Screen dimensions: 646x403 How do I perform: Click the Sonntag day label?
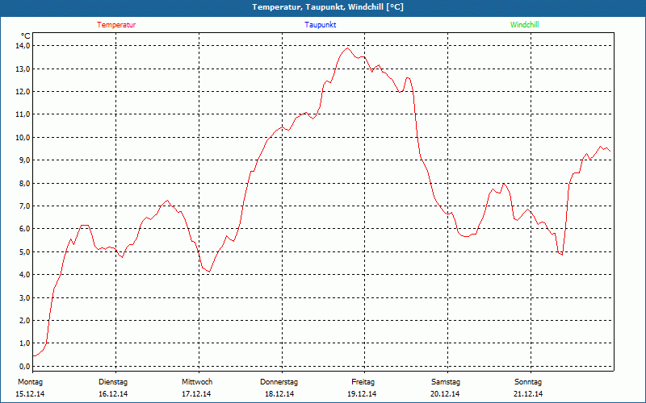(x=528, y=382)
